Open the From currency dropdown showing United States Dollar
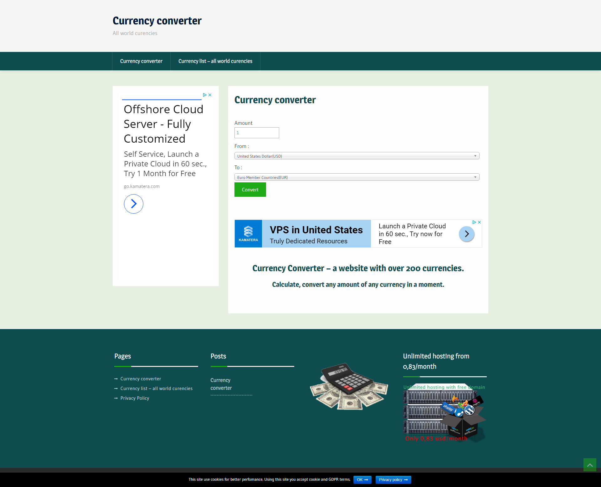Viewport: 601px width, 487px height. (x=357, y=155)
